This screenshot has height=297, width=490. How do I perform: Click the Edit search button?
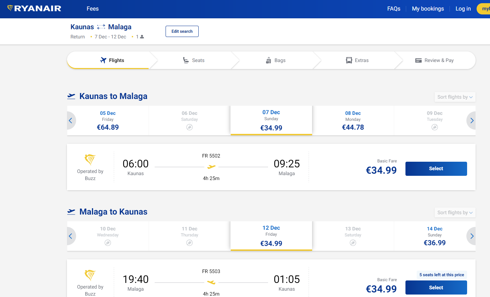(182, 31)
